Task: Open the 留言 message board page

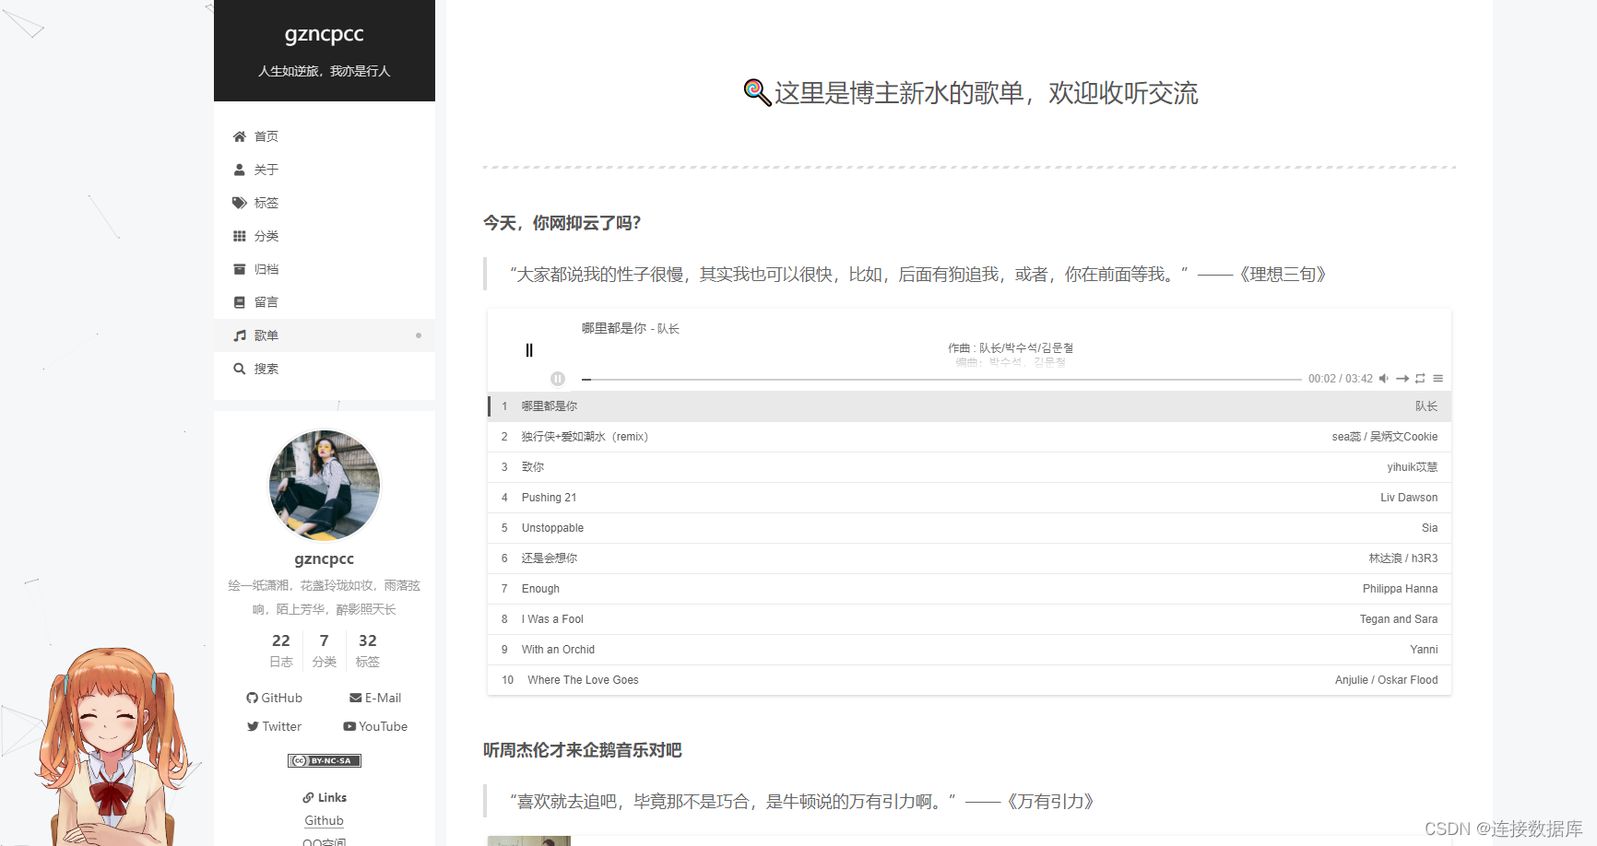Action: [x=266, y=301]
